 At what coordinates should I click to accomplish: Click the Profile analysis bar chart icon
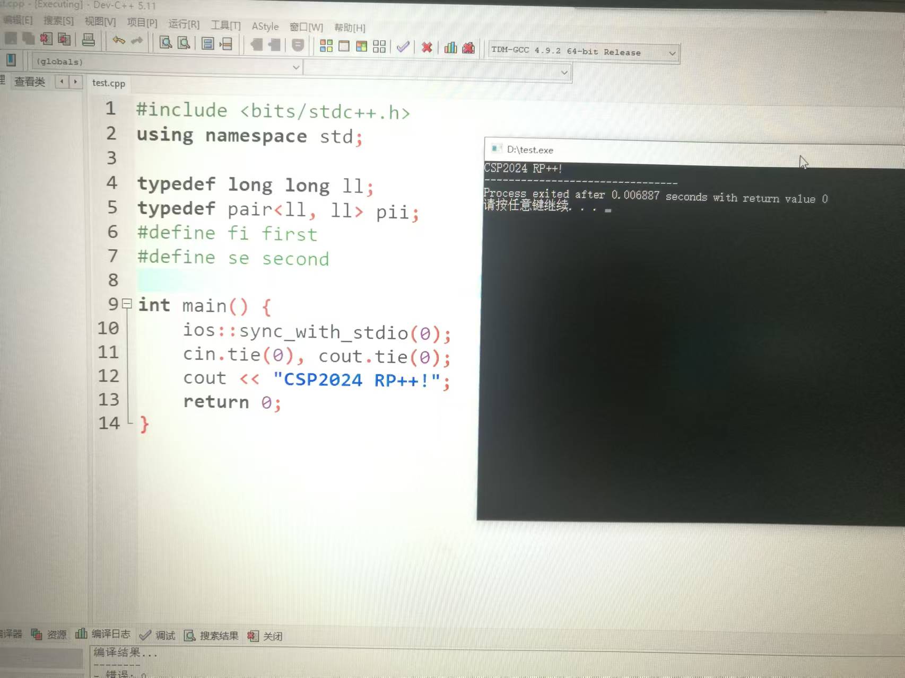[x=450, y=48]
